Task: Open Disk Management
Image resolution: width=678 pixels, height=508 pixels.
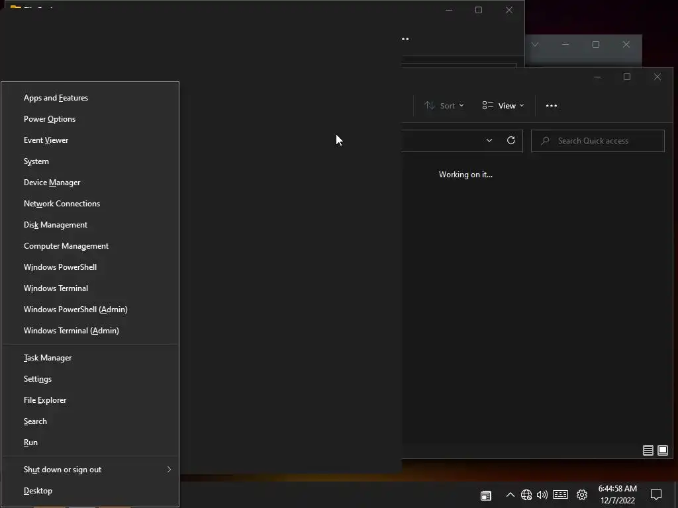Action: pyautogui.click(x=90, y=225)
